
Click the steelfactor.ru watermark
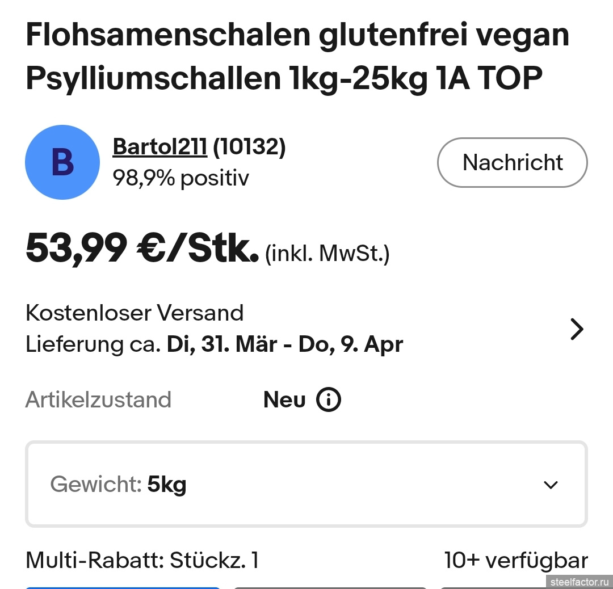point(578,581)
